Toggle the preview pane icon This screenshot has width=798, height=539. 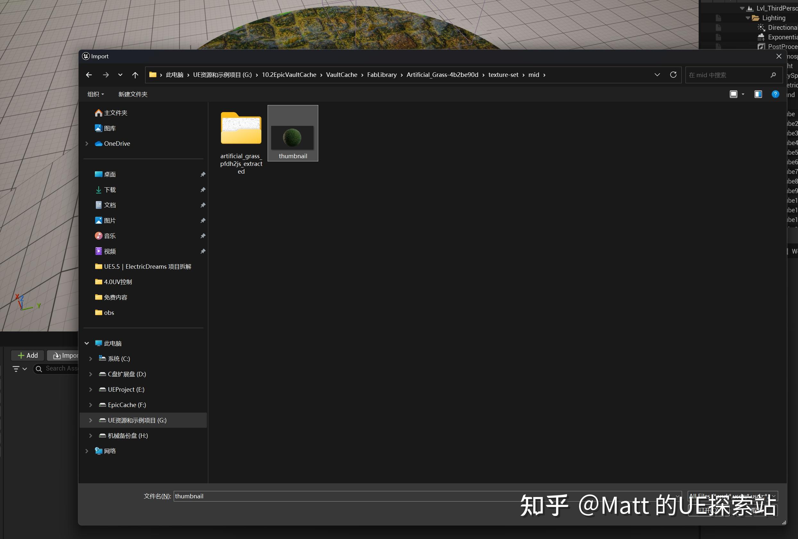pos(758,94)
